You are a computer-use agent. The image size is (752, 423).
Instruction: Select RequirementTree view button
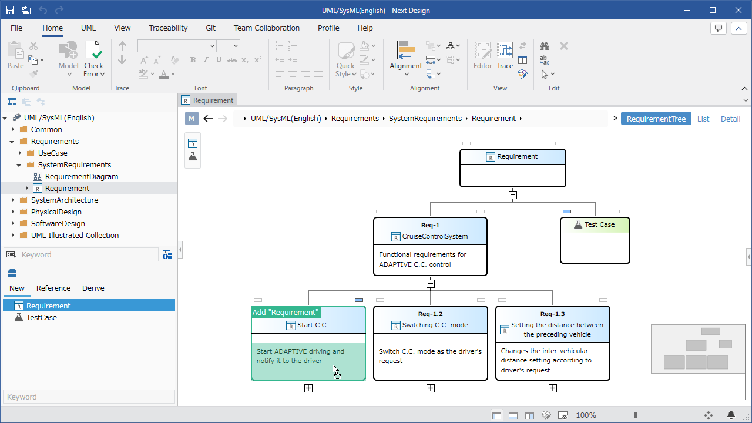click(x=656, y=119)
